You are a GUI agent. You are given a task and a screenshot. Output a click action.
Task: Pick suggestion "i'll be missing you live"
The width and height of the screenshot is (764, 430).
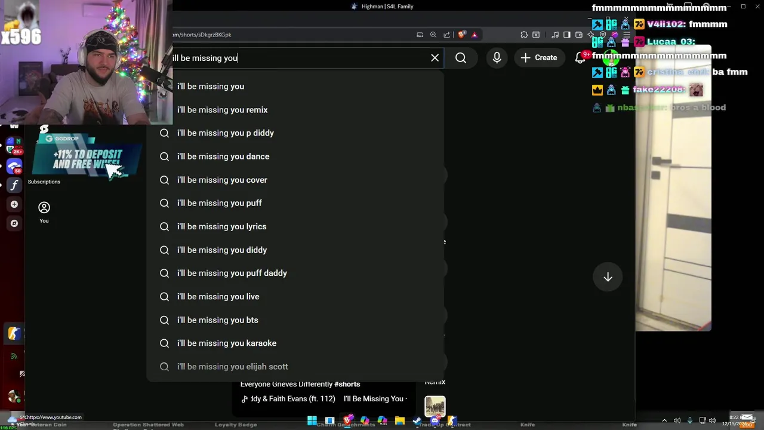click(x=295, y=296)
